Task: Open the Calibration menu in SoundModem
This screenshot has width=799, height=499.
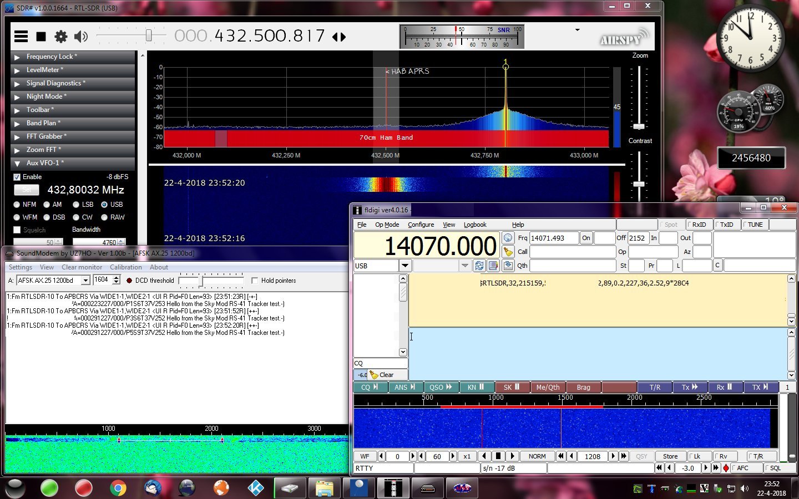Action: pyautogui.click(x=126, y=267)
